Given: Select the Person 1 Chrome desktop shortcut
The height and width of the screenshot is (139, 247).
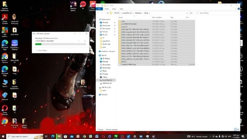Looking at the screenshot, I should coord(5,58).
